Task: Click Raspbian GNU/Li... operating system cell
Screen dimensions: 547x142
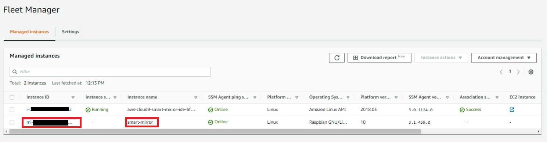Action: point(328,122)
